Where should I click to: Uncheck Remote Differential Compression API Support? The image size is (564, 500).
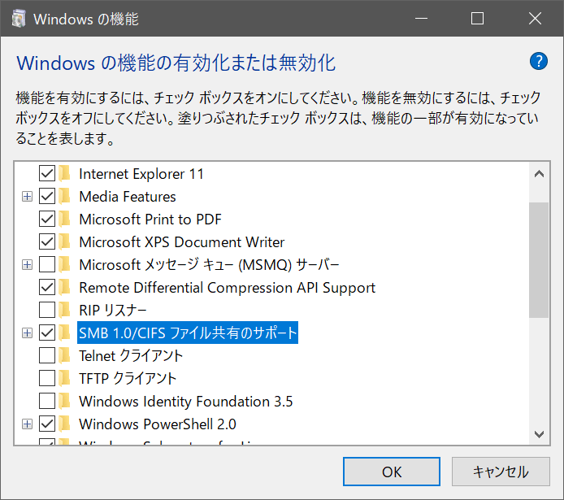click(x=47, y=288)
